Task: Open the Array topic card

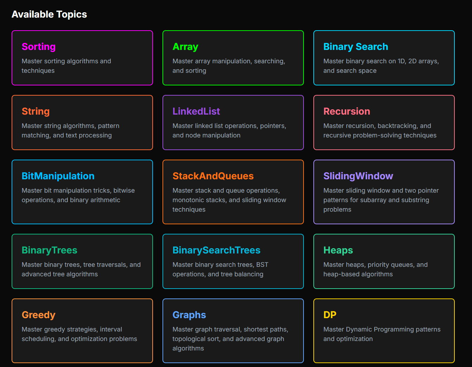Action: pyautogui.click(x=233, y=58)
